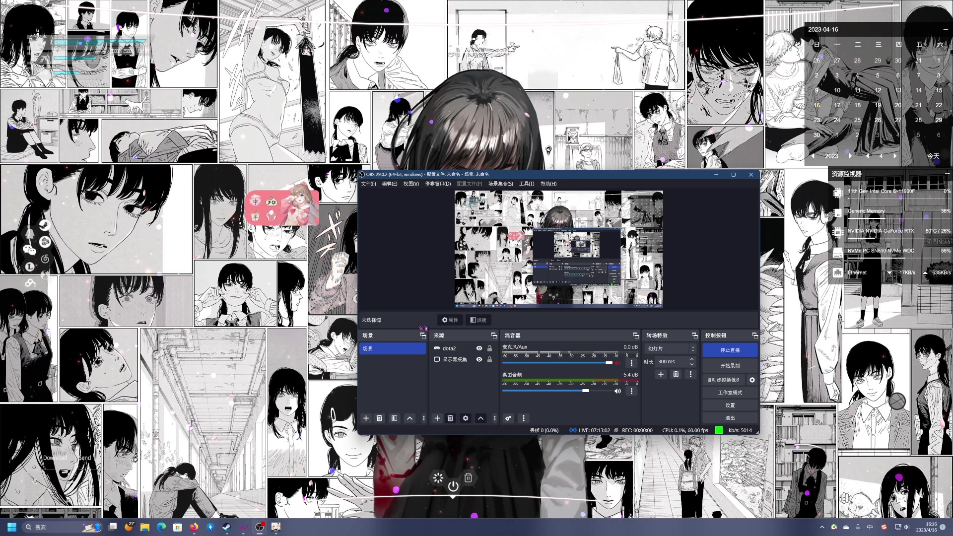
Task: Go to previous year 2023 in calendar
Action: (813, 156)
